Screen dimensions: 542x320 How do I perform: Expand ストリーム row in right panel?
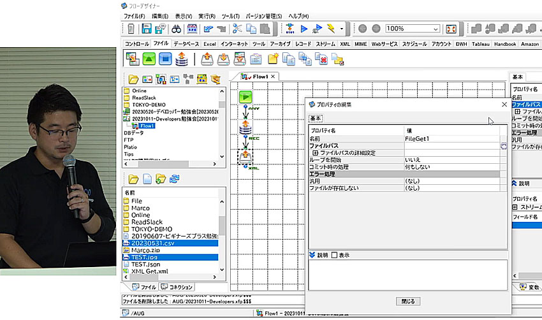pos(515,207)
